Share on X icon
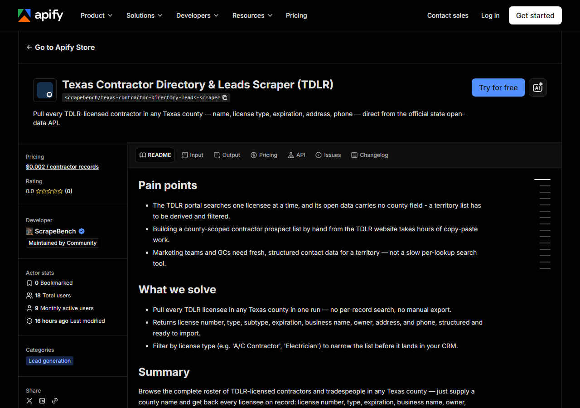This screenshot has height=408, width=580. point(29,401)
